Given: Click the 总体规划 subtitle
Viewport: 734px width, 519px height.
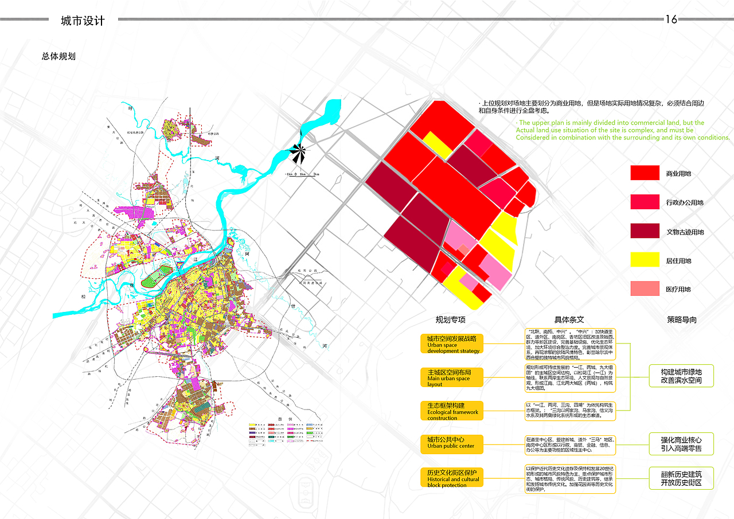Looking at the screenshot, I should (x=58, y=56).
